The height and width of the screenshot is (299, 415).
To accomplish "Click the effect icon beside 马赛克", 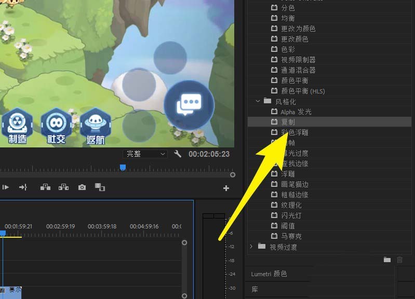I will [274, 236].
